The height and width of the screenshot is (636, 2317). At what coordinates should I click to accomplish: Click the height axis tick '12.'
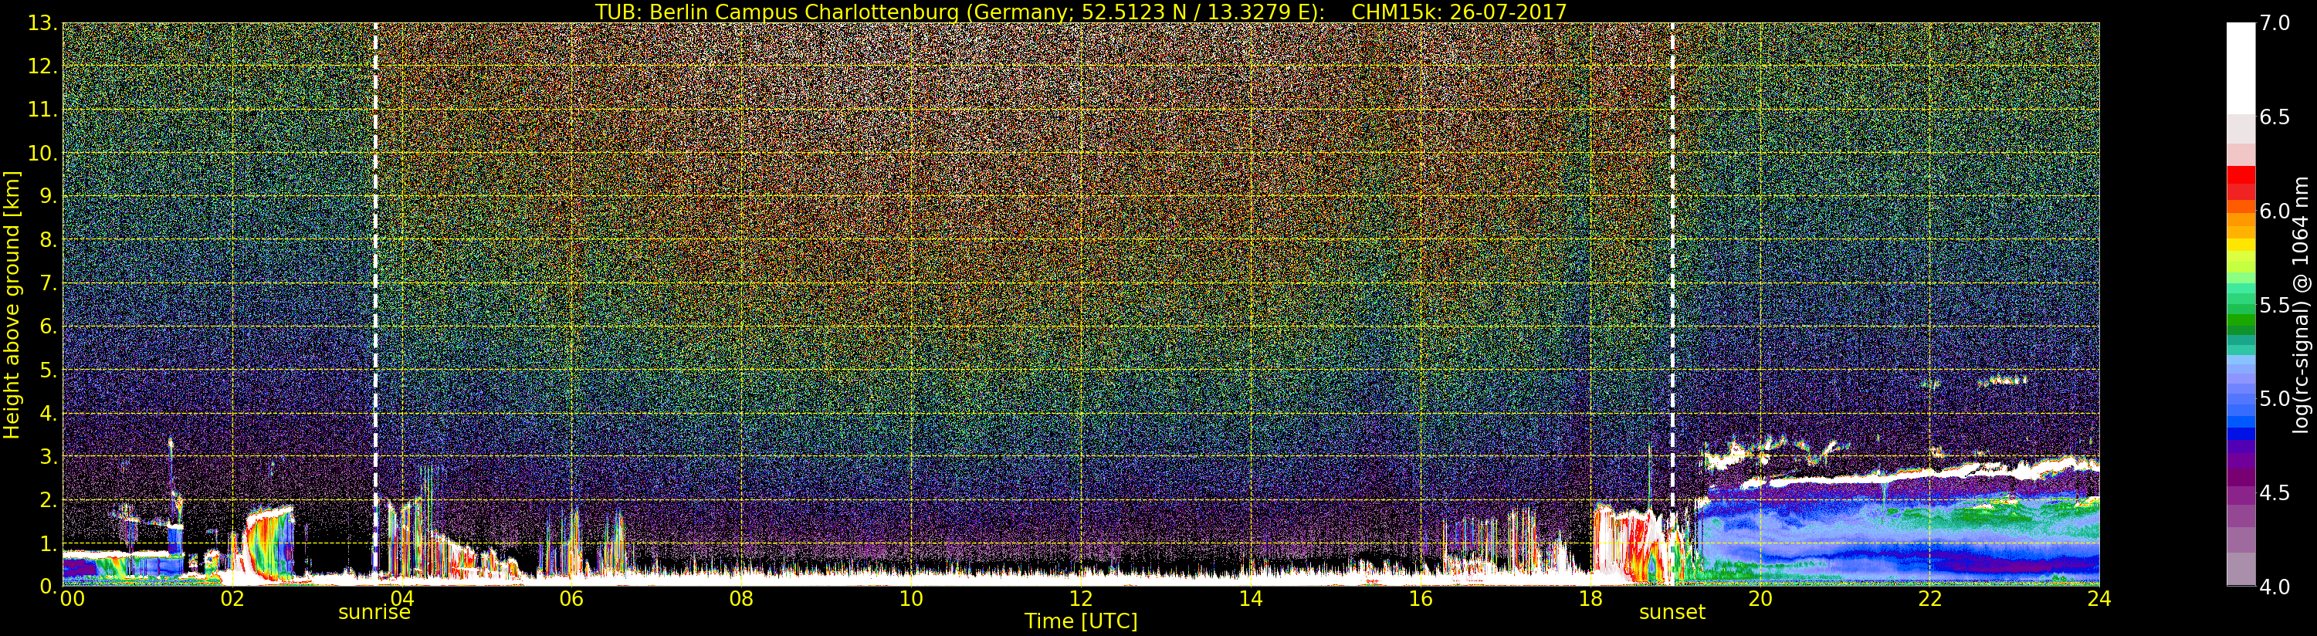pos(43,66)
